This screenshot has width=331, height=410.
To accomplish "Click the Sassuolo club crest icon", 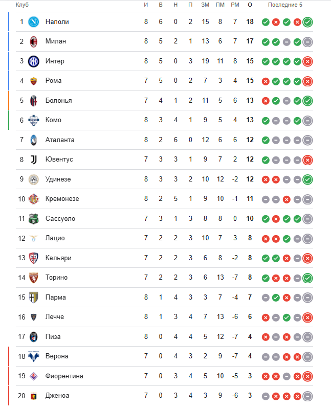I will point(34,219).
